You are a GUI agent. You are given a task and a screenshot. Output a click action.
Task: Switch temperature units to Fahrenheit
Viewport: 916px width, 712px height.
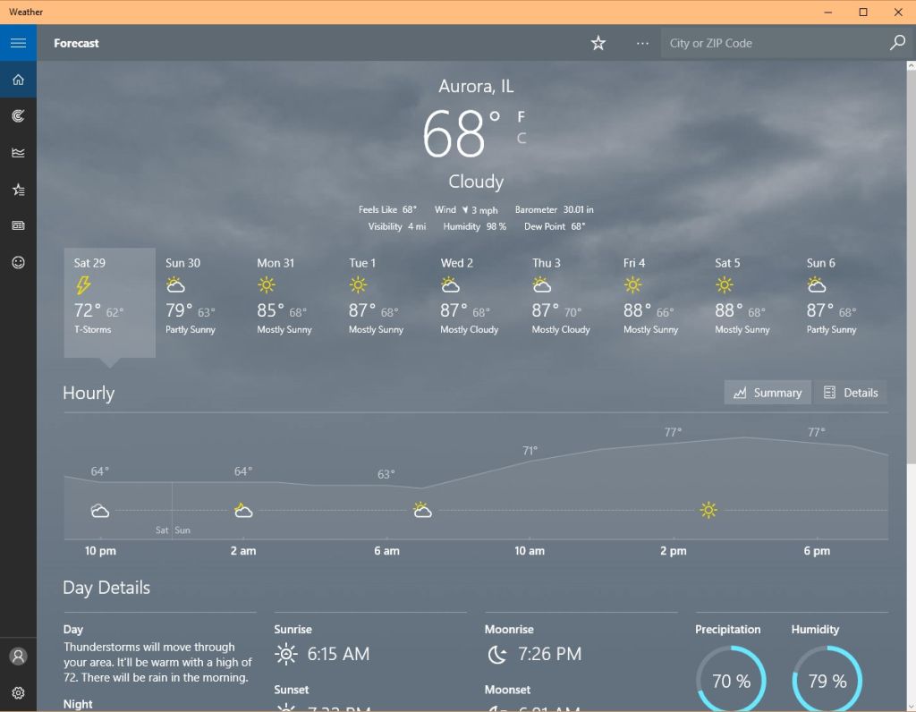pyautogui.click(x=521, y=117)
